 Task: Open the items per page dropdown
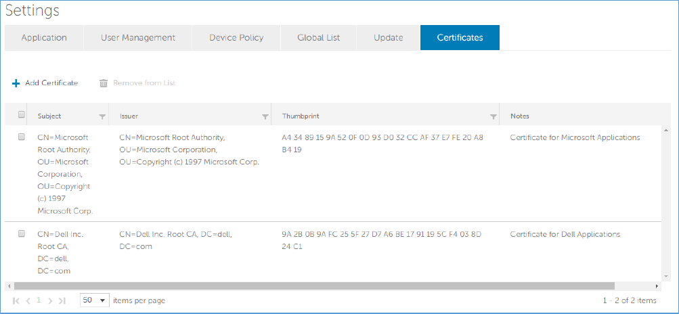click(95, 300)
